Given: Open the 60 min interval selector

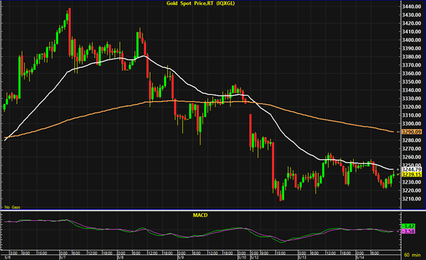Looking at the screenshot, I should click(x=412, y=255).
